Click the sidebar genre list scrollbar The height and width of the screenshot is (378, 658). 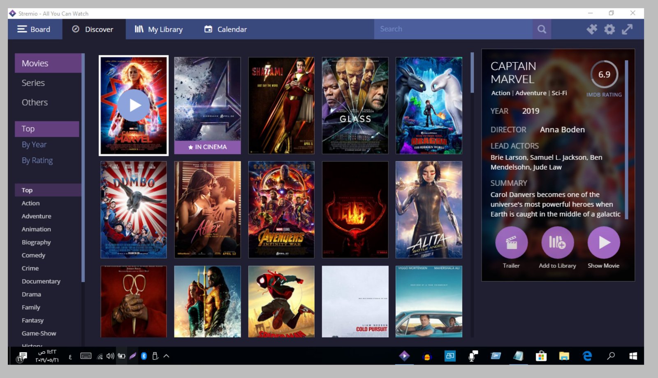tap(83, 168)
